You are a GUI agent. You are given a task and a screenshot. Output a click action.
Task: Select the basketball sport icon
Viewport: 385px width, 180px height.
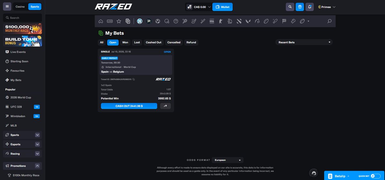(176, 21)
